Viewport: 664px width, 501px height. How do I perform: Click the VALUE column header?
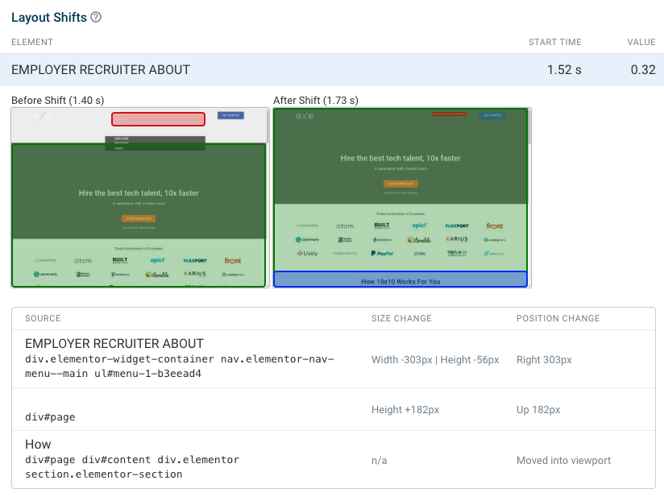pyautogui.click(x=641, y=42)
